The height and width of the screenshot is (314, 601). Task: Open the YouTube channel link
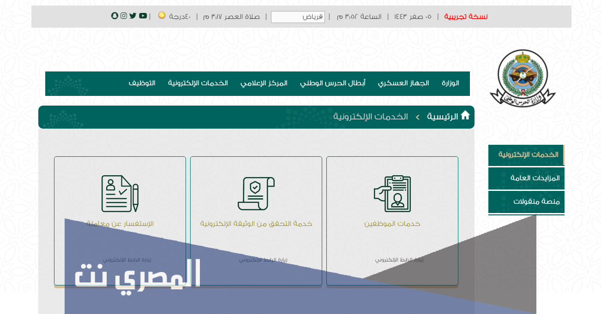(143, 16)
